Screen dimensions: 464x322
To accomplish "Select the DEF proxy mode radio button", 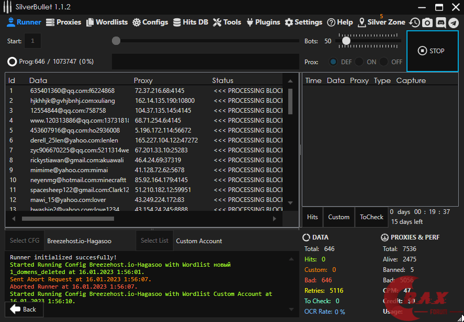I will click(x=333, y=62).
